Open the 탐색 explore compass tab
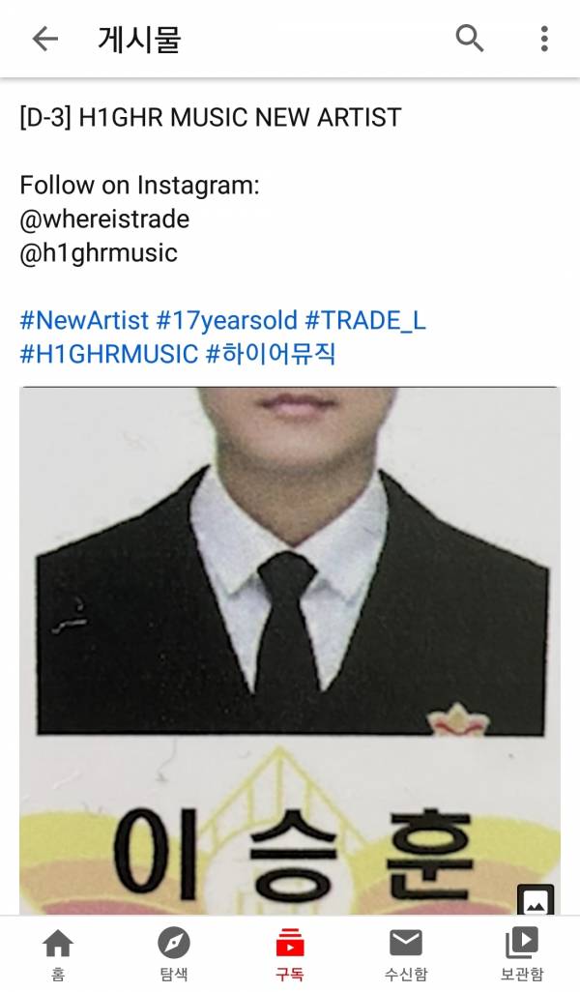This screenshot has width=580, height=992. [x=174, y=953]
